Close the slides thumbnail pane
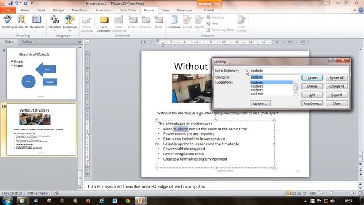Viewport: 364px width, 205px height. (80, 42)
